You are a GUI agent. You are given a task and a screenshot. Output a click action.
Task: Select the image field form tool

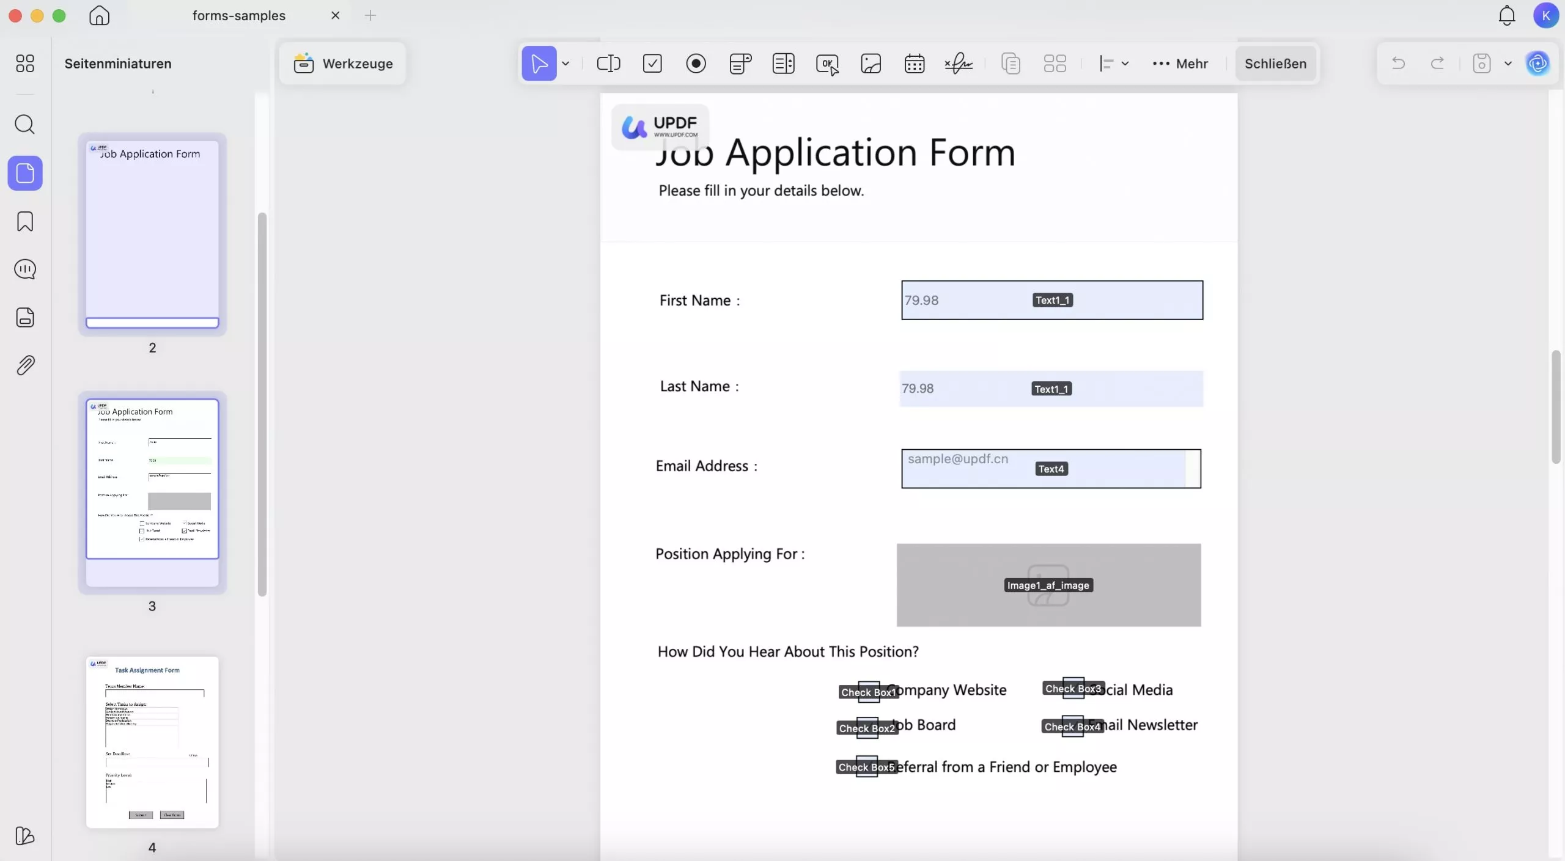point(870,64)
